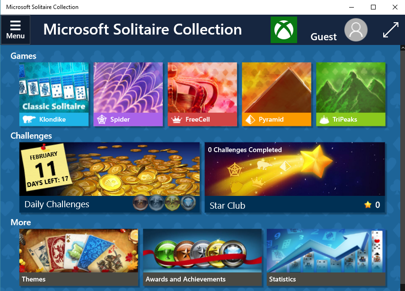Select the bronze badge in Daily Challenges
This screenshot has width=405, height=291.
(x=140, y=203)
